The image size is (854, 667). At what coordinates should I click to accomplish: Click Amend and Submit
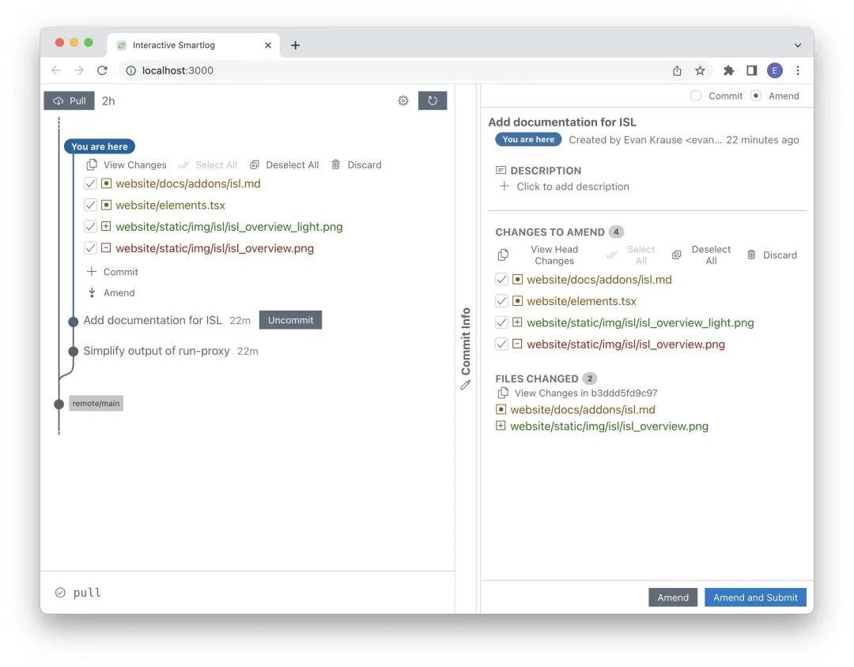pyautogui.click(x=755, y=597)
